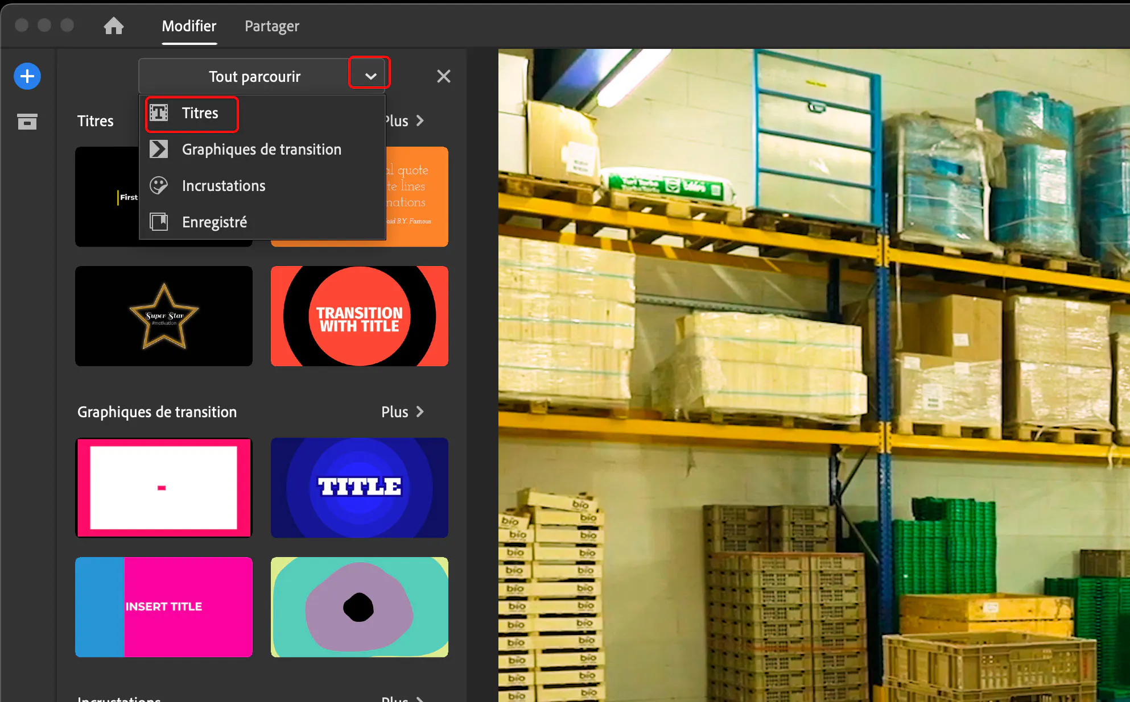The width and height of the screenshot is (1130, 702).
Task: Click the video preview area
Action: (814, 375)
